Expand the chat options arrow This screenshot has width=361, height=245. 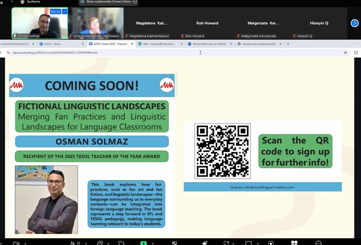click(x=108, y=243)
